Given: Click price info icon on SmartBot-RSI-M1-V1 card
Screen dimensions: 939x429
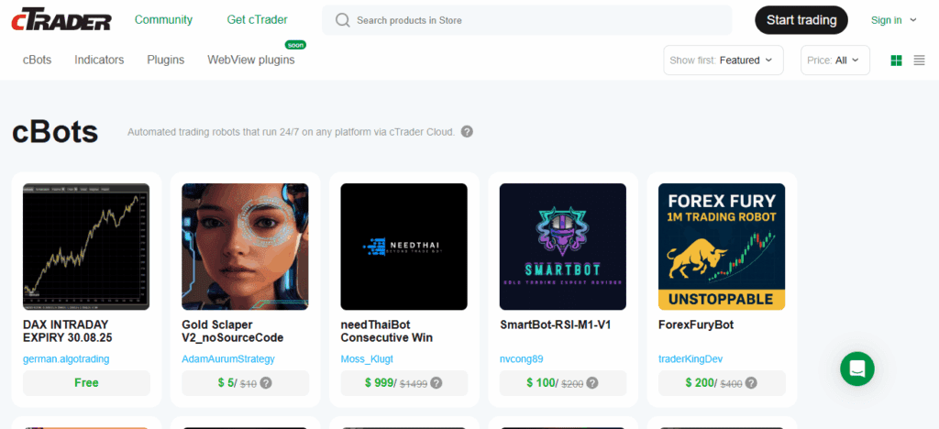Looking at the screenshot, I should coord(592,383).
